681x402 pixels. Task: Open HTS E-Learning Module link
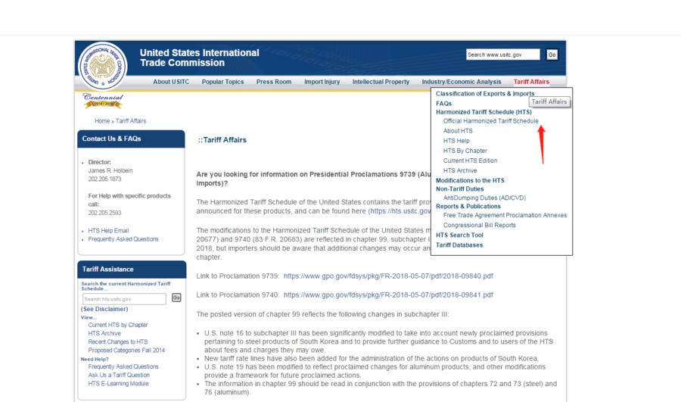[x=118, y=384]
